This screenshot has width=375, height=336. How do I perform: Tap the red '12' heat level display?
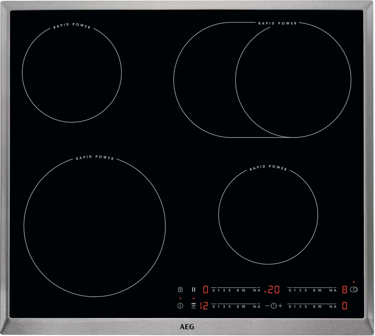pos(204,306)
